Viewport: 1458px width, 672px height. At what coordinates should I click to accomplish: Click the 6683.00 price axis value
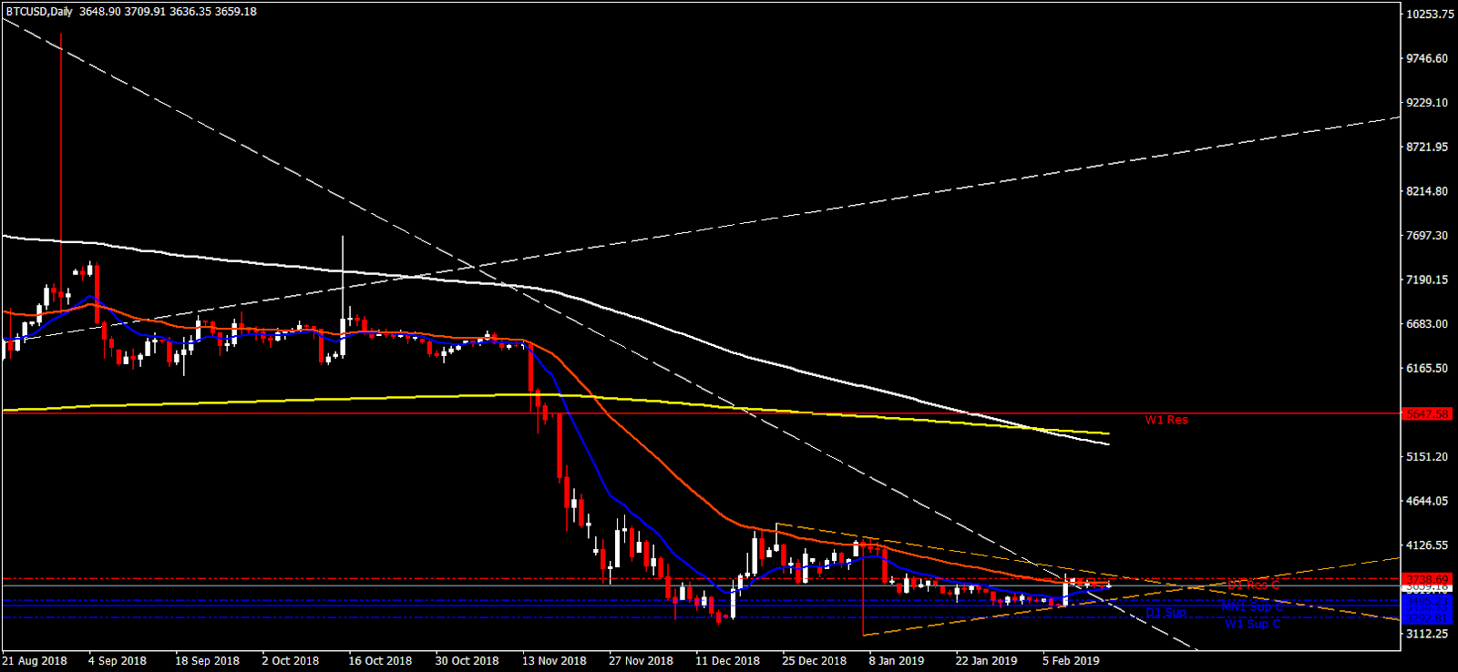pos(1427,323)
